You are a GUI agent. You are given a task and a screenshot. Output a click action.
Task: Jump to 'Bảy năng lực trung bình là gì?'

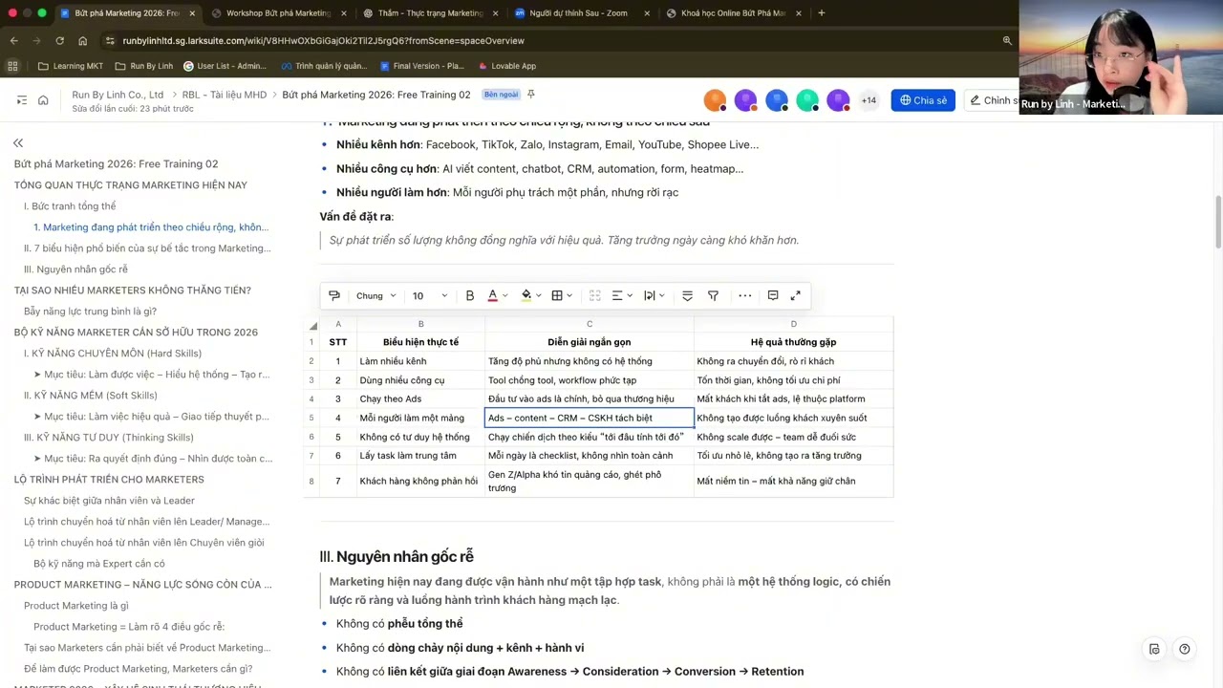click(90, 312)
